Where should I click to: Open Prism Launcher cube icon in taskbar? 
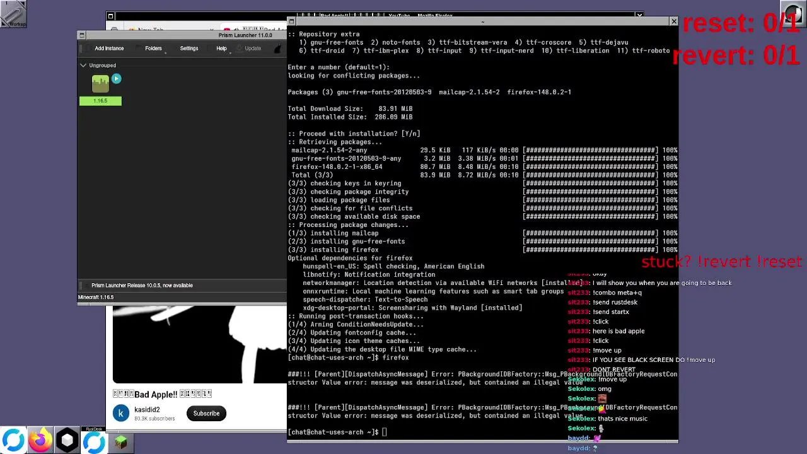[x=67, y=441]
